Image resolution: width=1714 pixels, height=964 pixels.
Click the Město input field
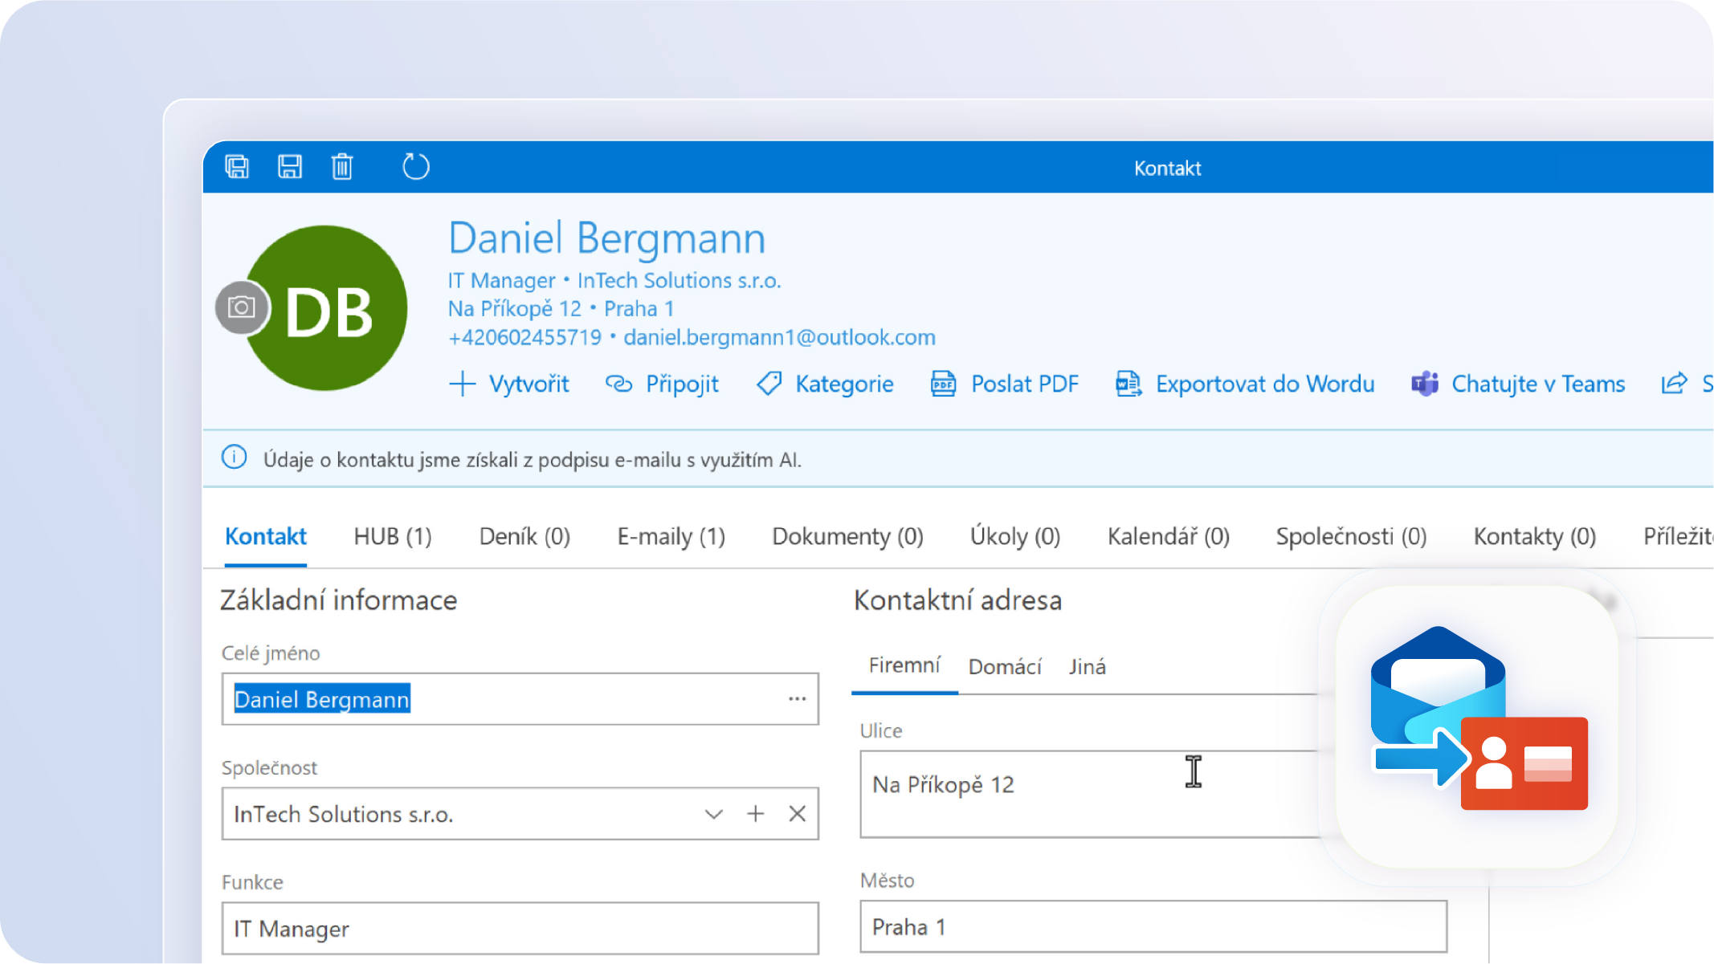click(1153, 927)
